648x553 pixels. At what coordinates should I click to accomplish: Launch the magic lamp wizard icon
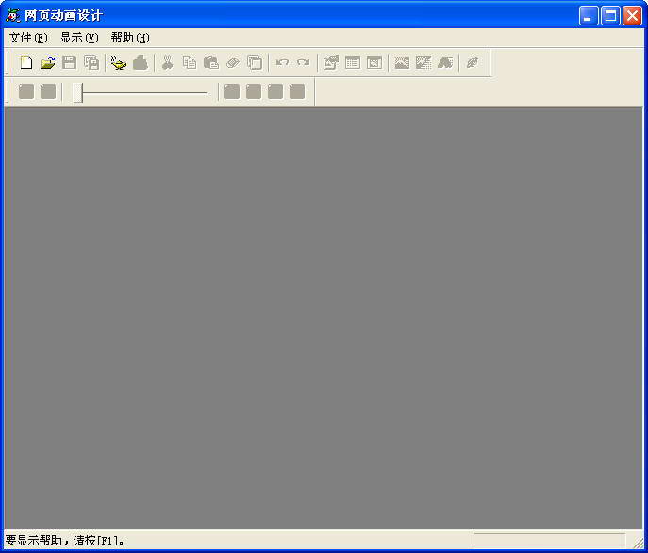coord(119,63)
